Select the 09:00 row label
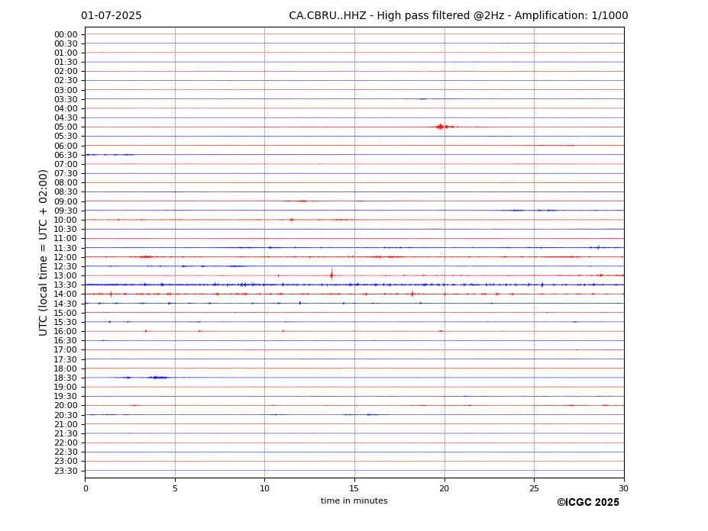The image size is (708, 531). click(66, 201)
